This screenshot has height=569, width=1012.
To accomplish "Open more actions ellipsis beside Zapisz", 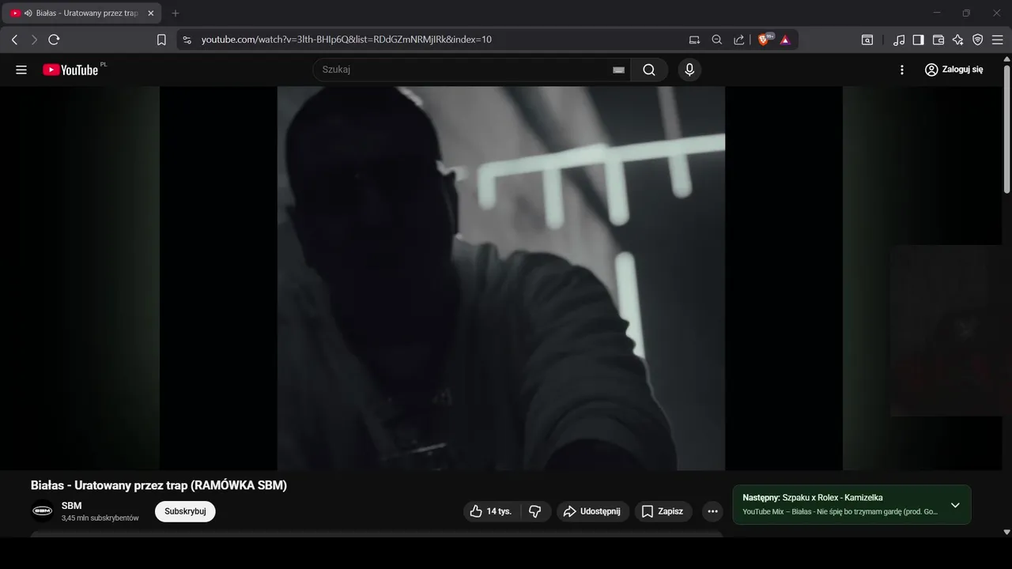I will point(712,511).
